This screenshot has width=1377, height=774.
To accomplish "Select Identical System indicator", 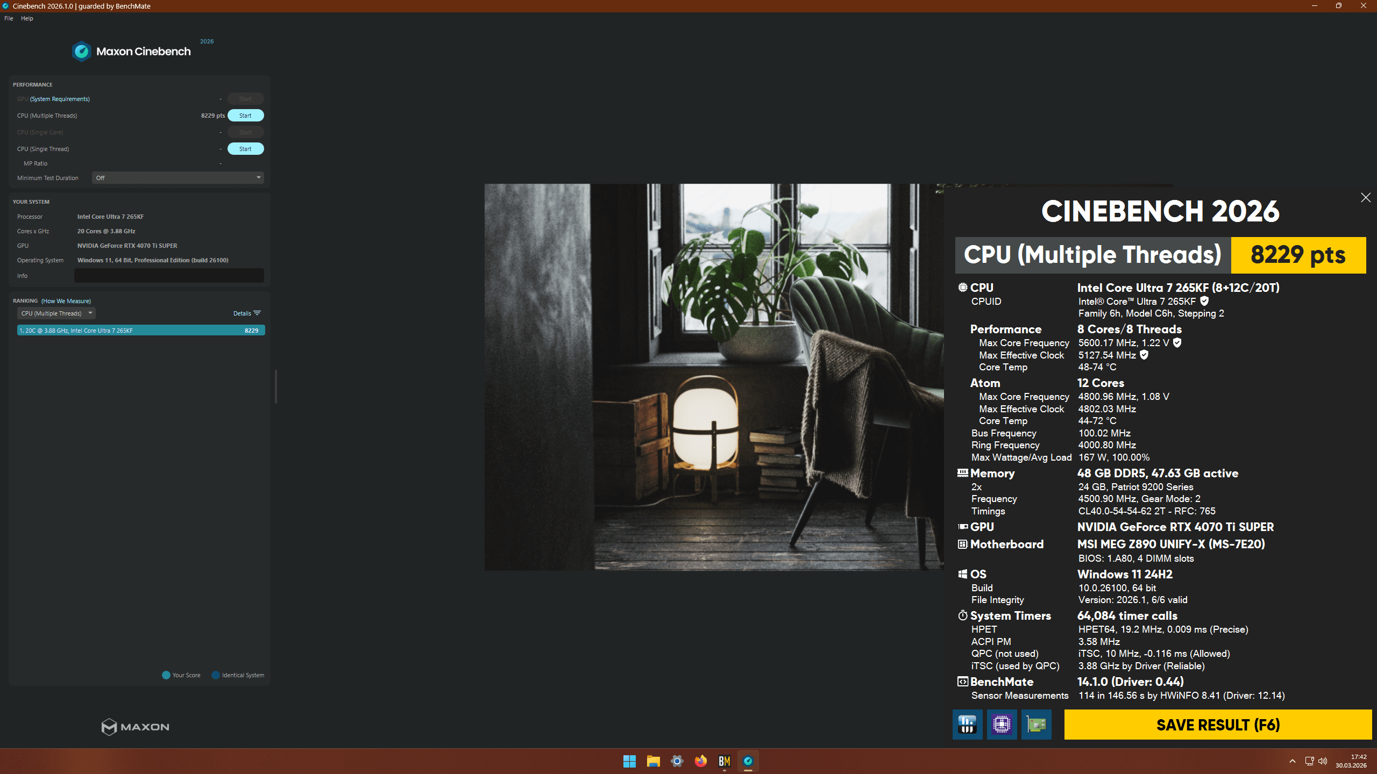I will click(216, 675).
